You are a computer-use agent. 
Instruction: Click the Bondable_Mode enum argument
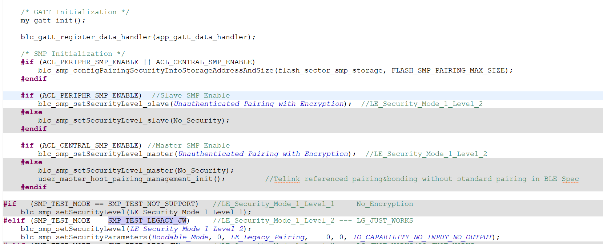pyautogui.click(x=180, y=237)
